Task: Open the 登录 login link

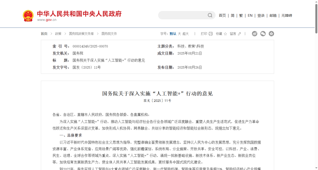Action: coord(261,15)
